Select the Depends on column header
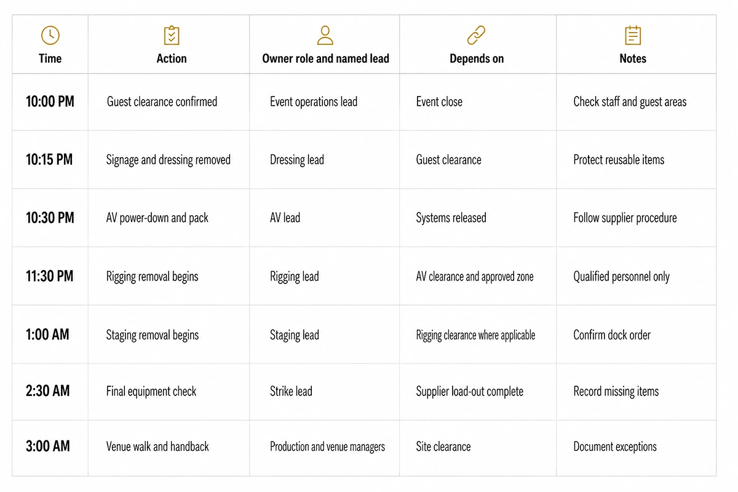The height and width of the screenshot is (492, 738). tap(477, 59)
